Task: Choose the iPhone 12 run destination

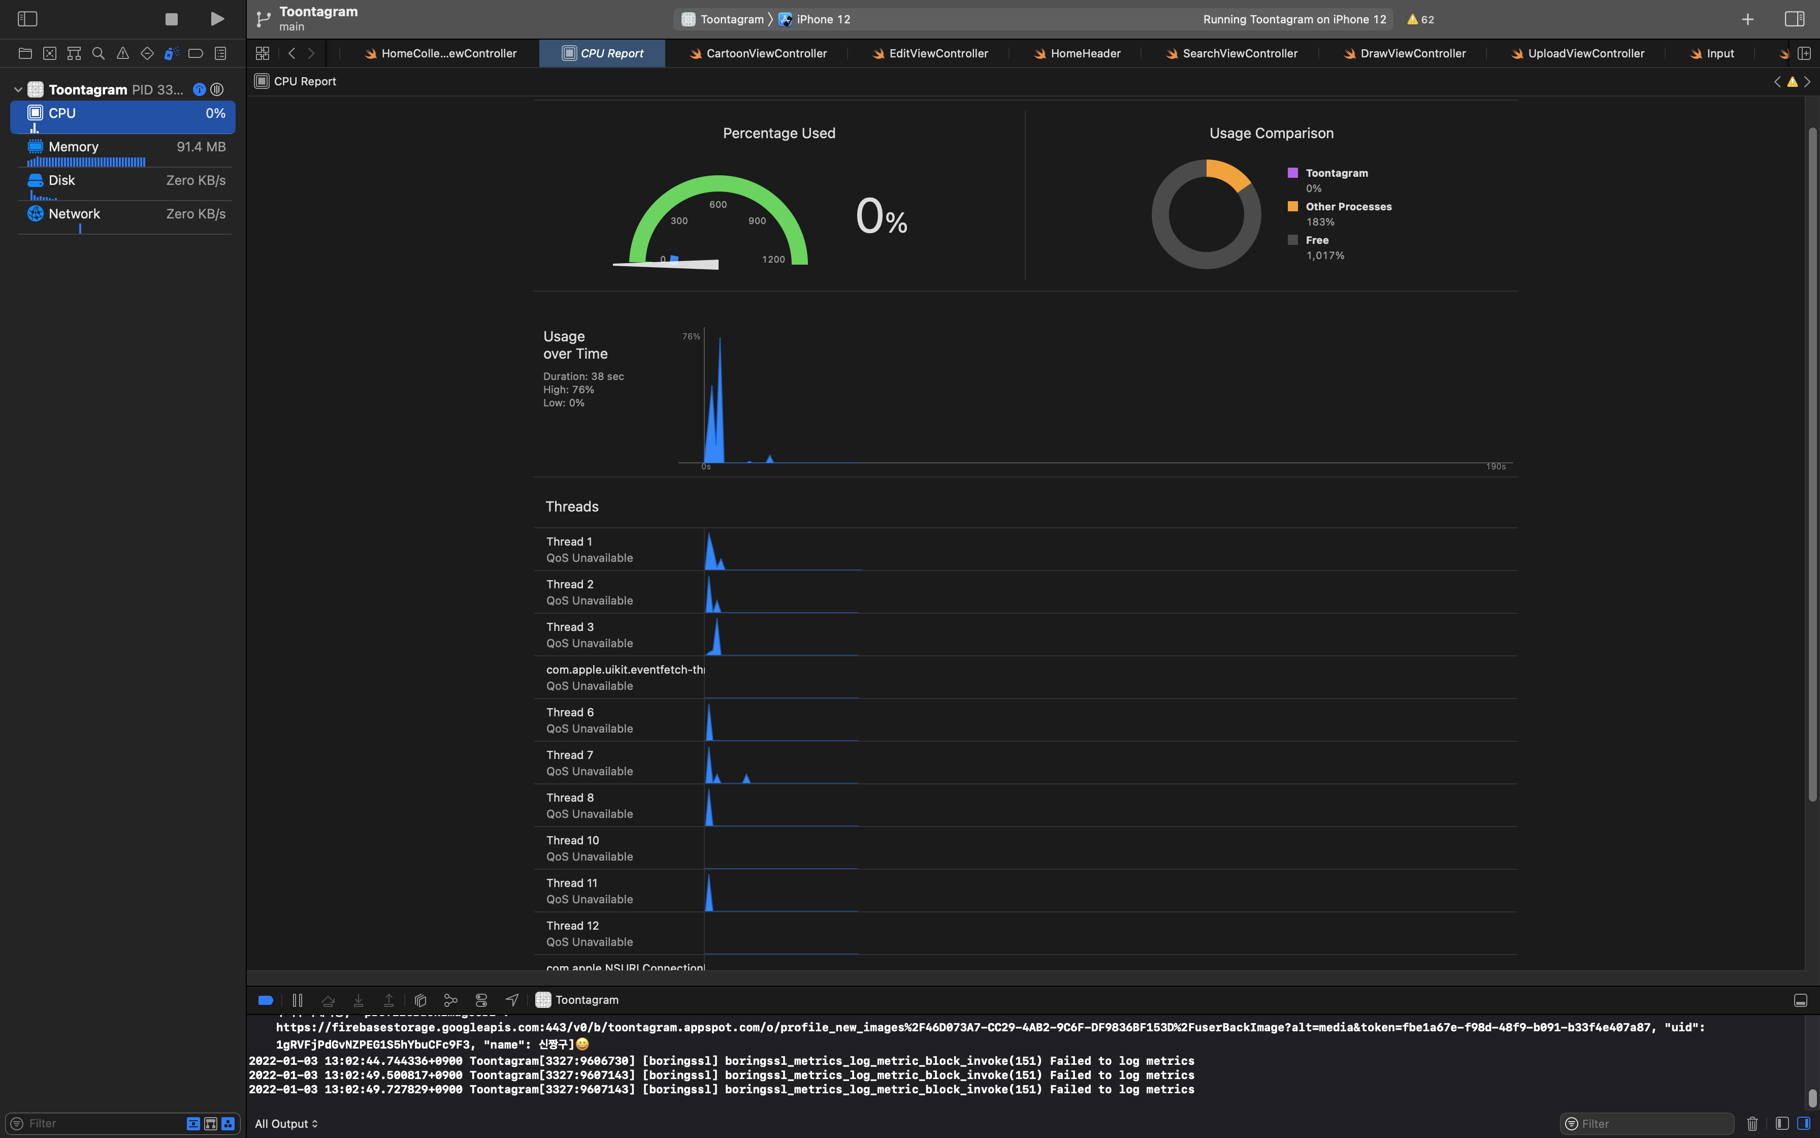Action: coord(815,20)
